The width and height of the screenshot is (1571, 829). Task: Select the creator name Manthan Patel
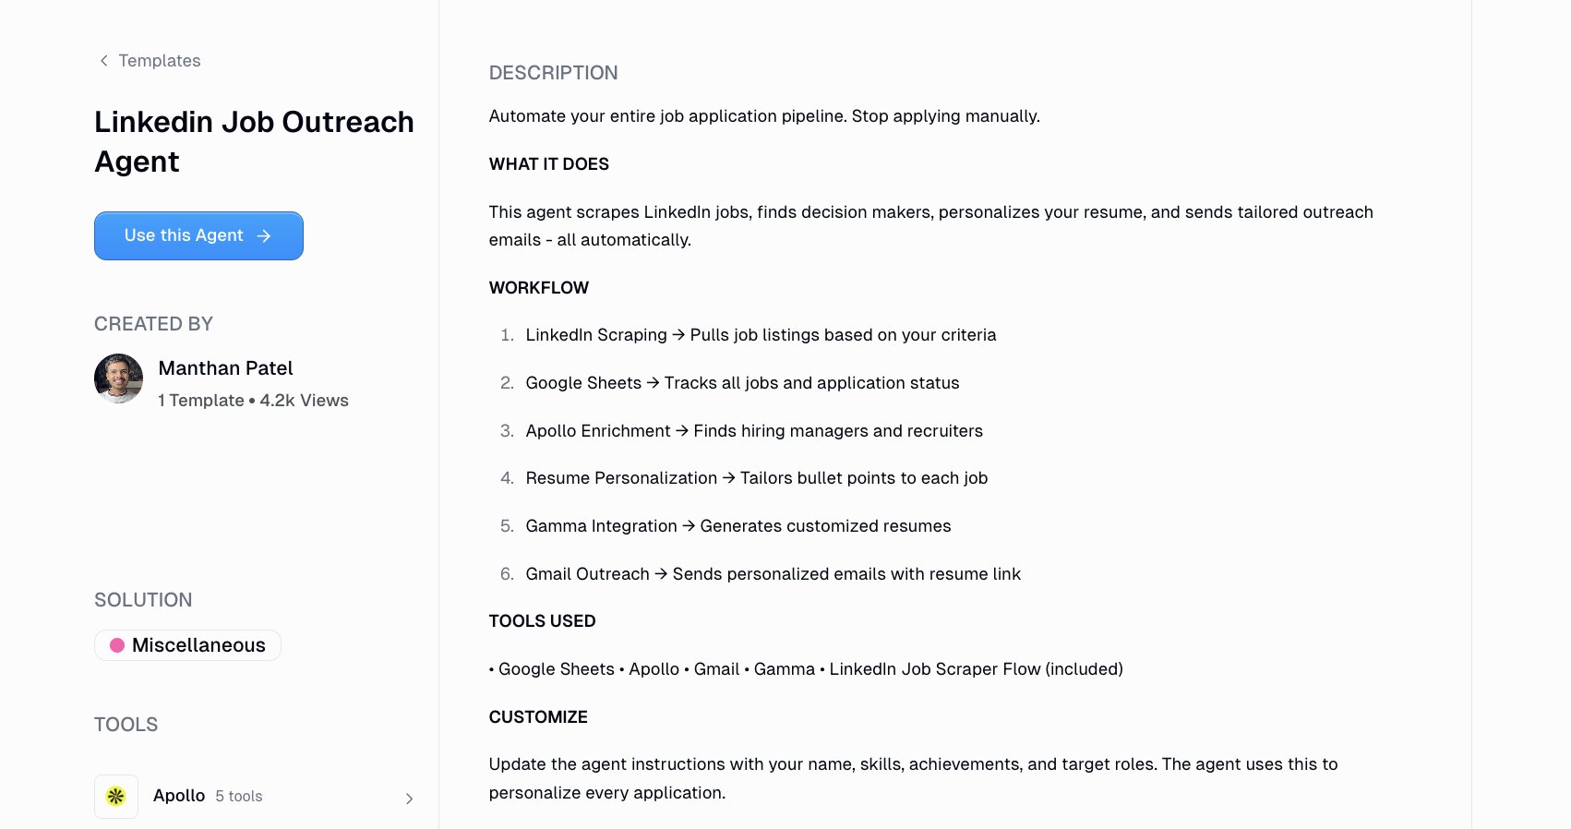click(x=225, y=367)
